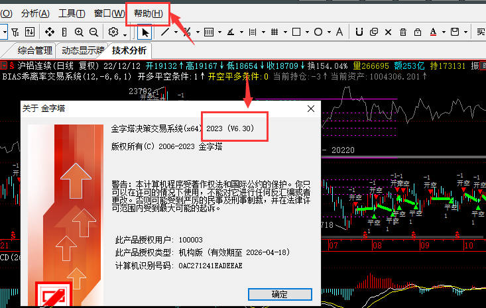486x308 pixels.
Task: Select the angle line drawing tool
Action: 231,32
